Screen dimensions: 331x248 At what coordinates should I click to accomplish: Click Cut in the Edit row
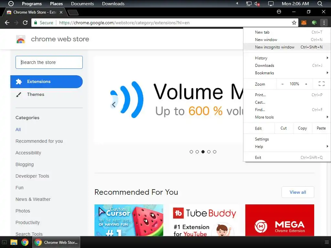coord(283,128)
